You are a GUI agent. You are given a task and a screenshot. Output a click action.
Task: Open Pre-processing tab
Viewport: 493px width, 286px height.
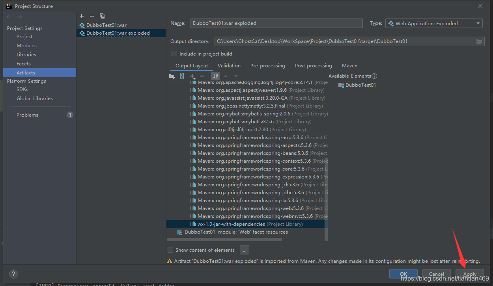268,66
